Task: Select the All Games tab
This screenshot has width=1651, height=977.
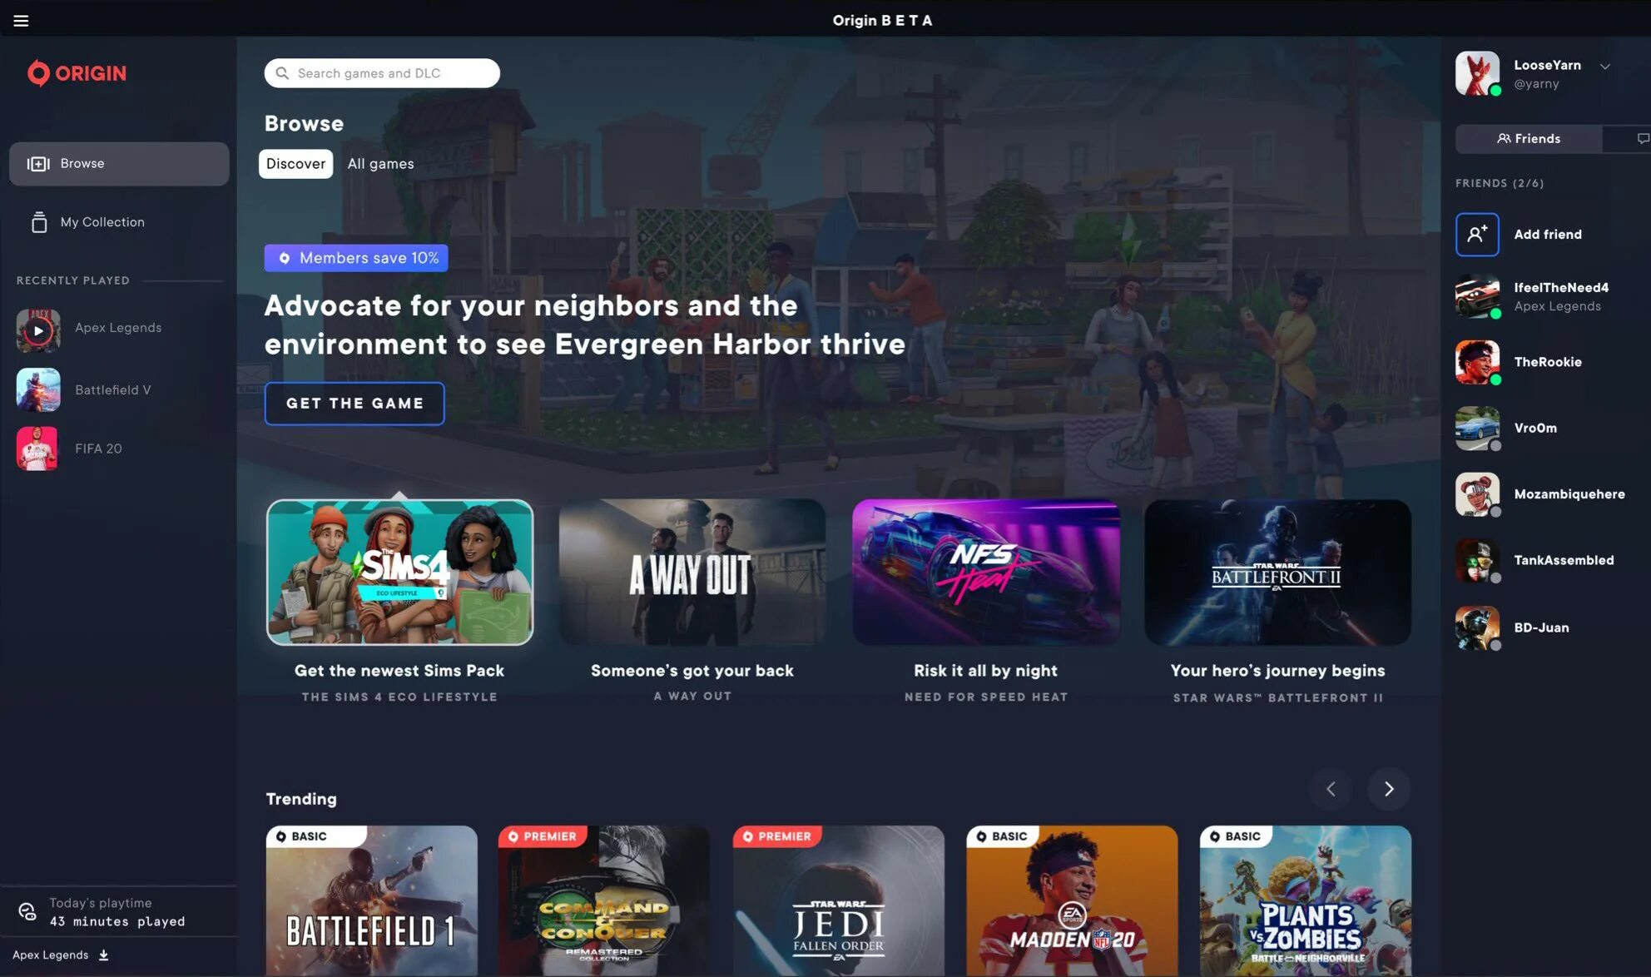Action: [x=380, y=163]
